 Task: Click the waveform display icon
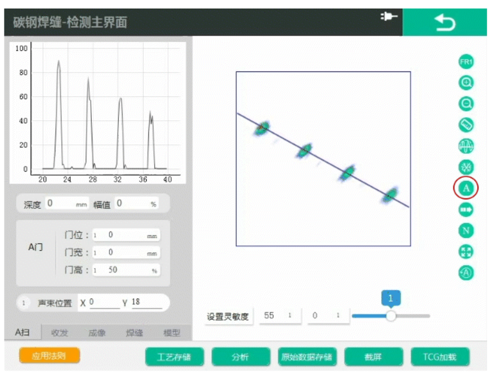pos(466,146)
